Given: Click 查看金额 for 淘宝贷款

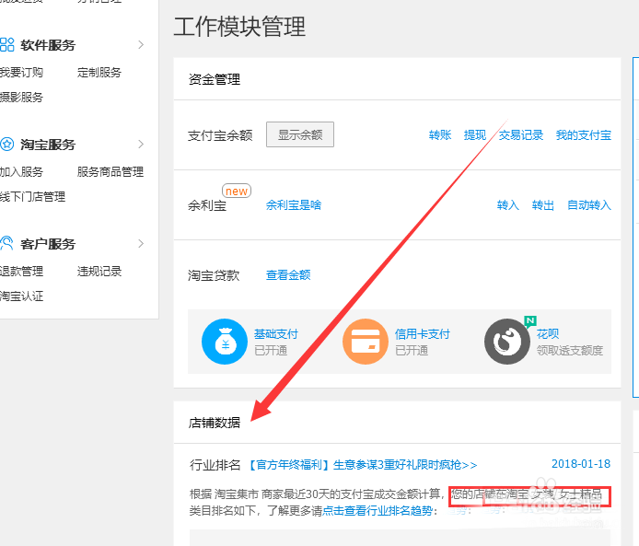Looking at the screenshot, I should 288,275.
